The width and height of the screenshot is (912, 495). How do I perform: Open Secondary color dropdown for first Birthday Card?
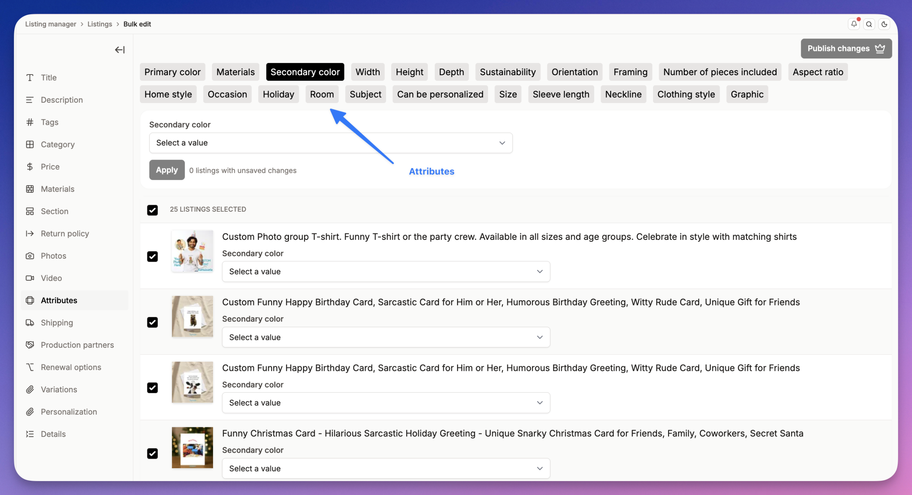[386, 337]
